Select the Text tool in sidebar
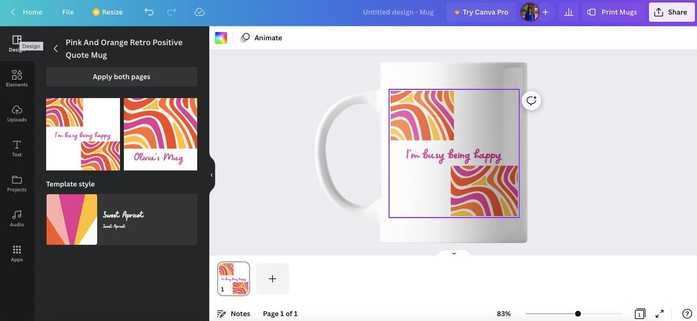This screenshot has height=321, width=697. click(17, 148)
